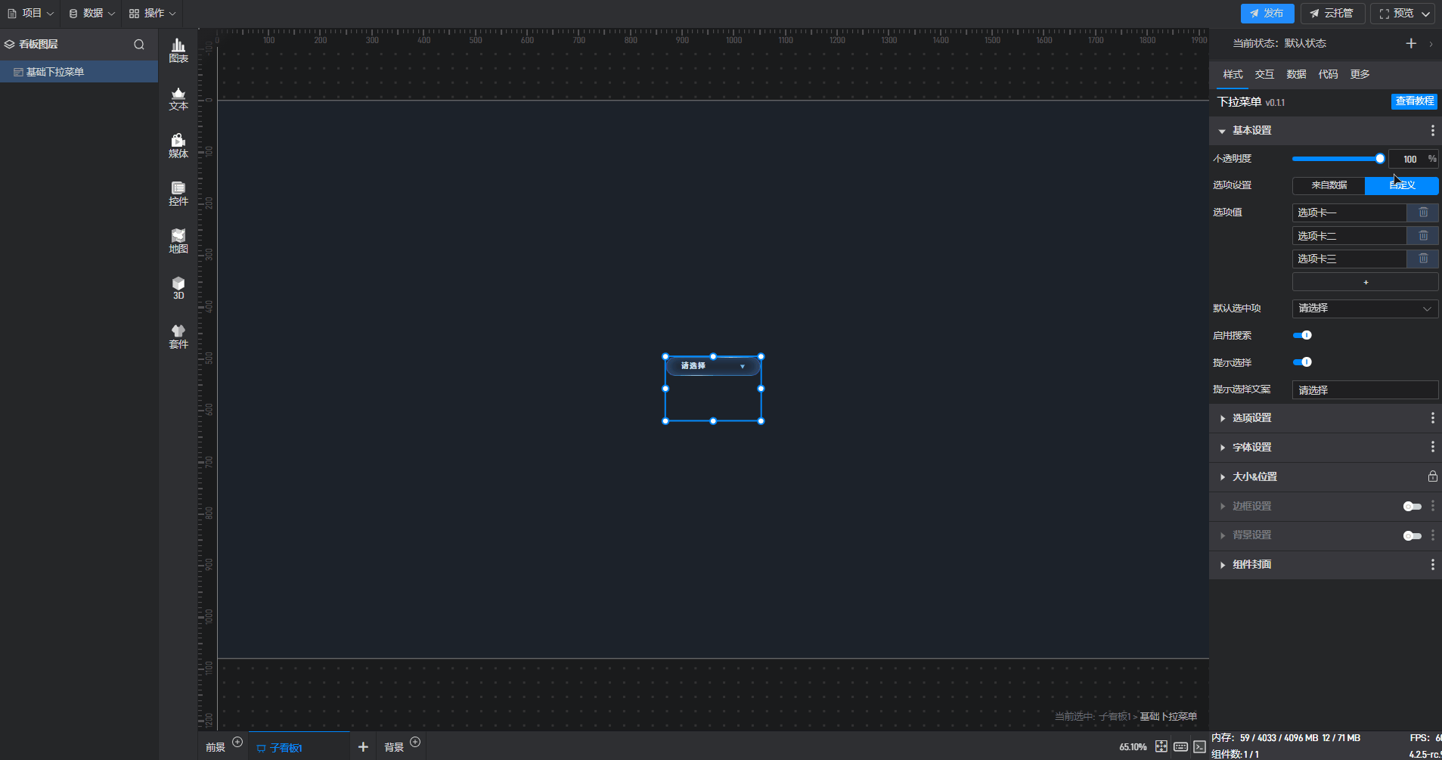The width and height of the screenshot is (1442, 760).
Task: Open keyboard shortcuts icon in status bar
Action: (1180, 747)
